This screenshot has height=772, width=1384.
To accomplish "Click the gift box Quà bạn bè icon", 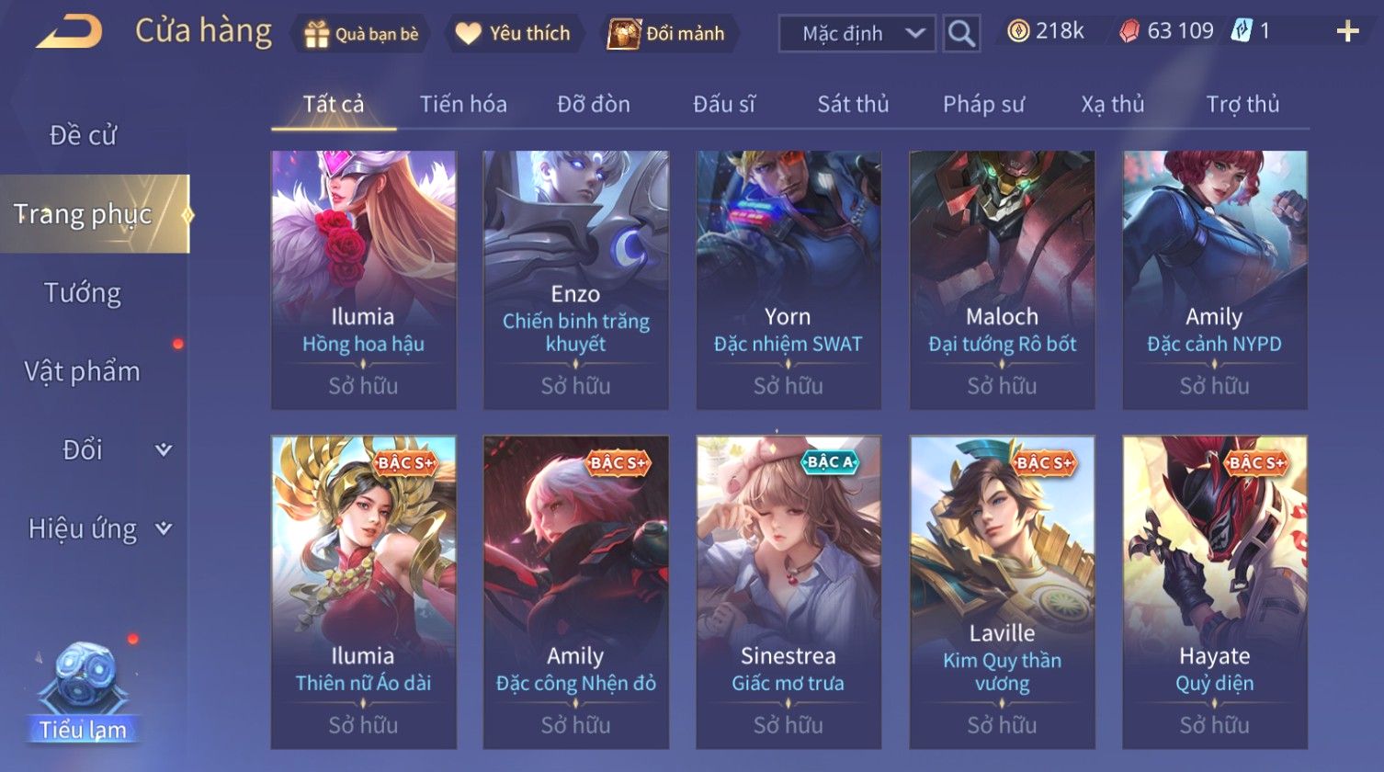I will 316,34.
